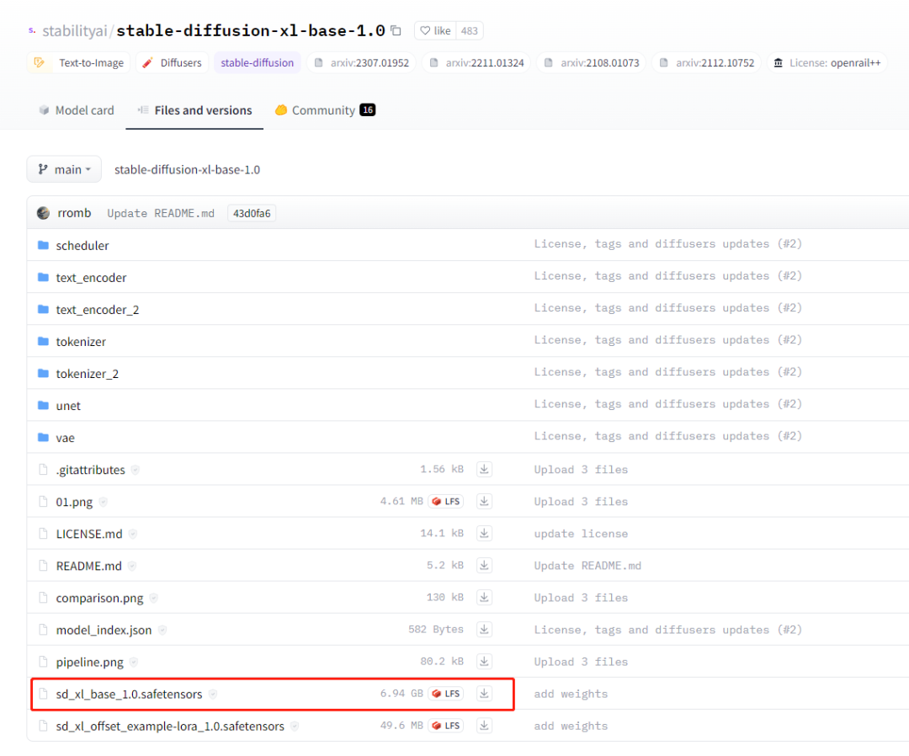This screenshot has width=909, height=756.
Task: Click the safe-scan shield icon beside .gitattributes
Action: 135,470
